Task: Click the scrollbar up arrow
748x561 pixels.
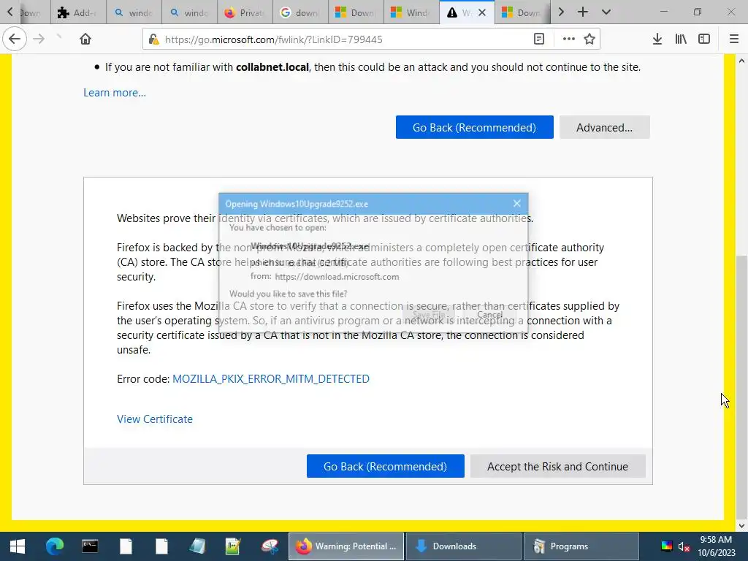Action: tap(741, 61)
